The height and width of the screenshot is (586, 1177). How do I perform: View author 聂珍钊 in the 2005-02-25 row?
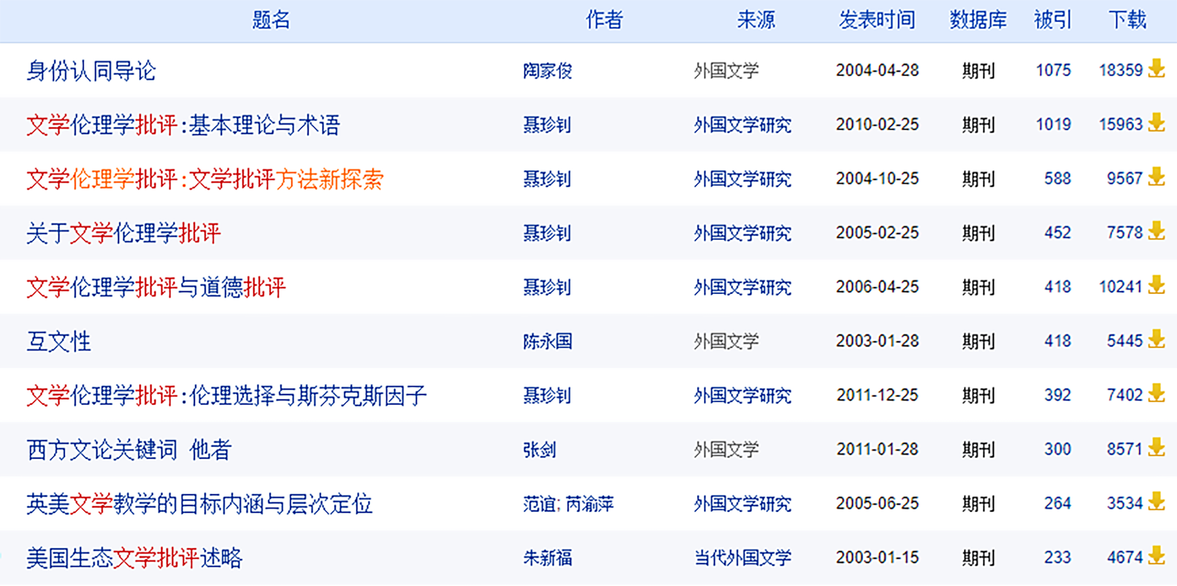[547, 233]
